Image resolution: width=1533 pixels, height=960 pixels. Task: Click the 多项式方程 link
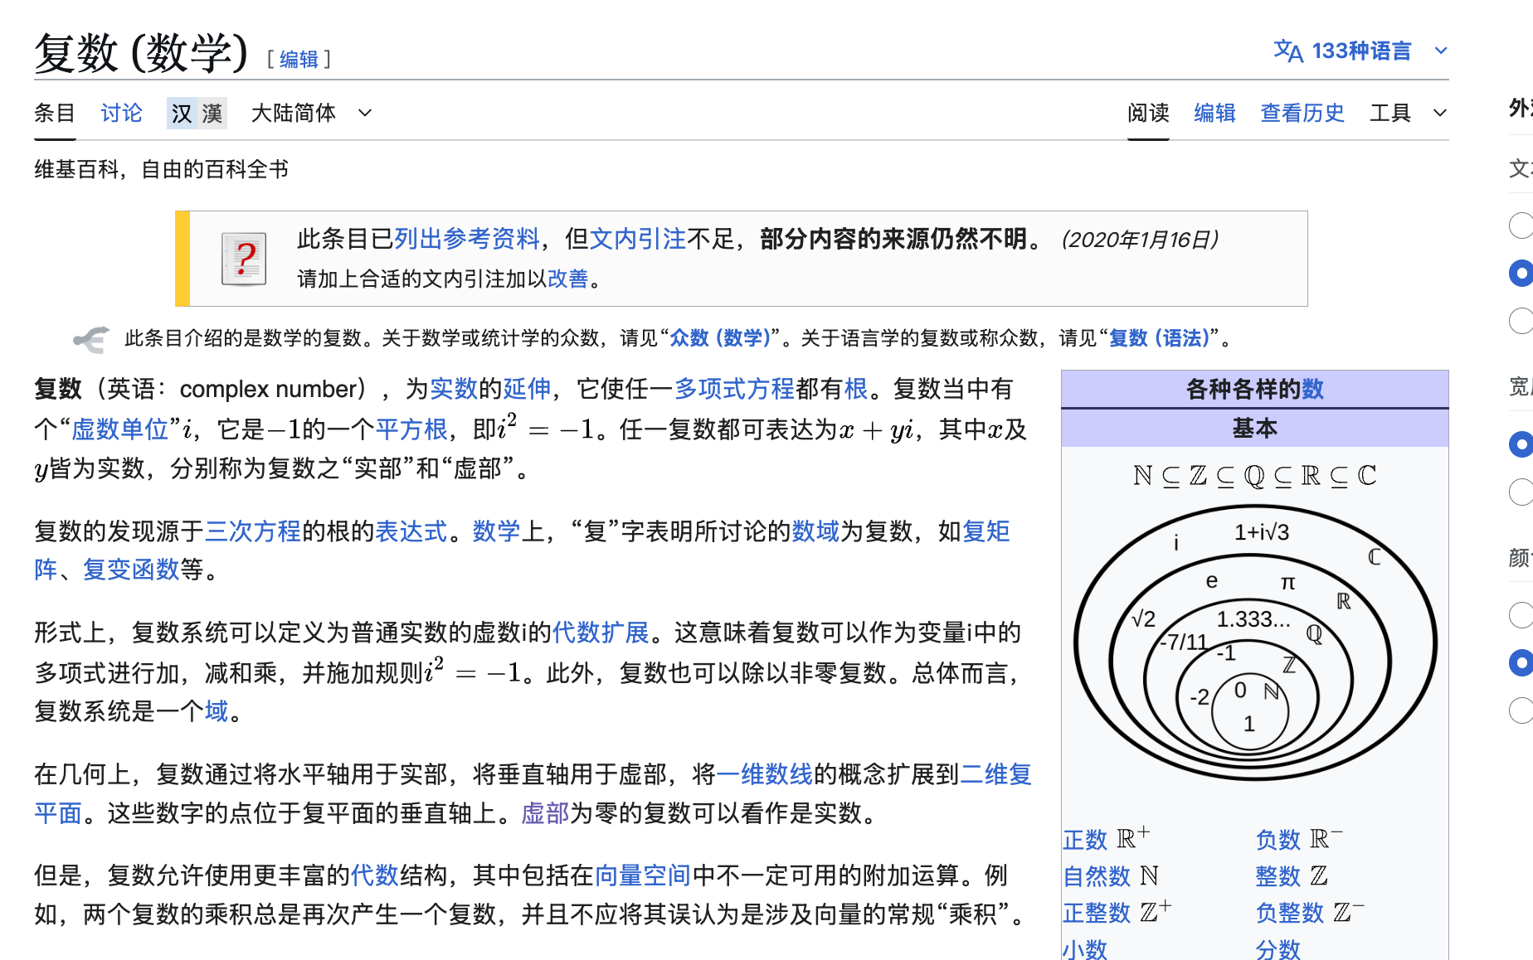pos(734,389)
